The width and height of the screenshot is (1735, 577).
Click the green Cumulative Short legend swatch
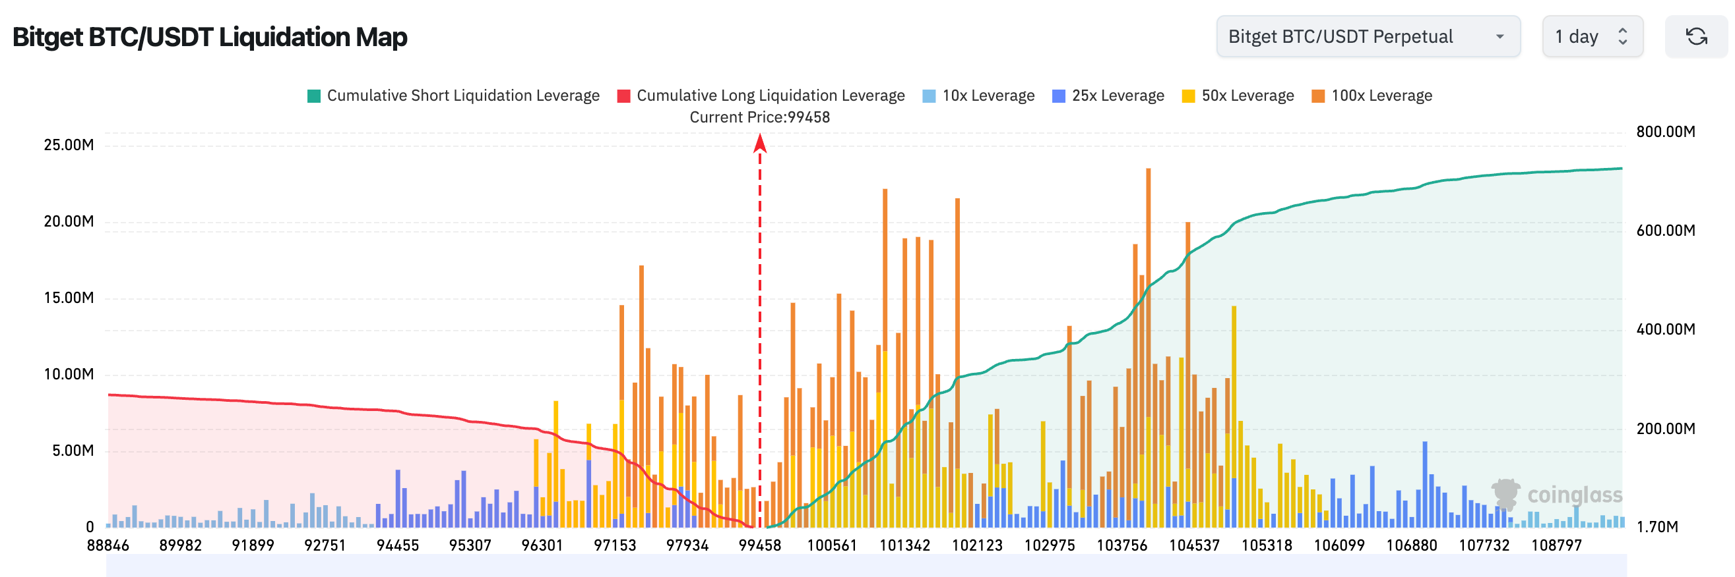tap(314, 96)
